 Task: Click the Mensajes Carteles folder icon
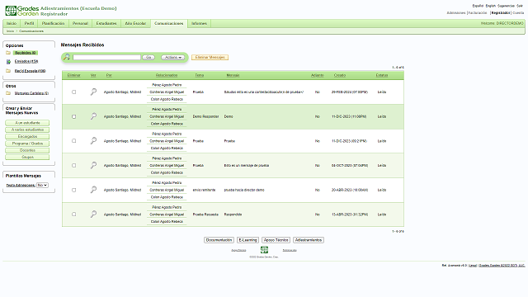(x=8, y=93)
